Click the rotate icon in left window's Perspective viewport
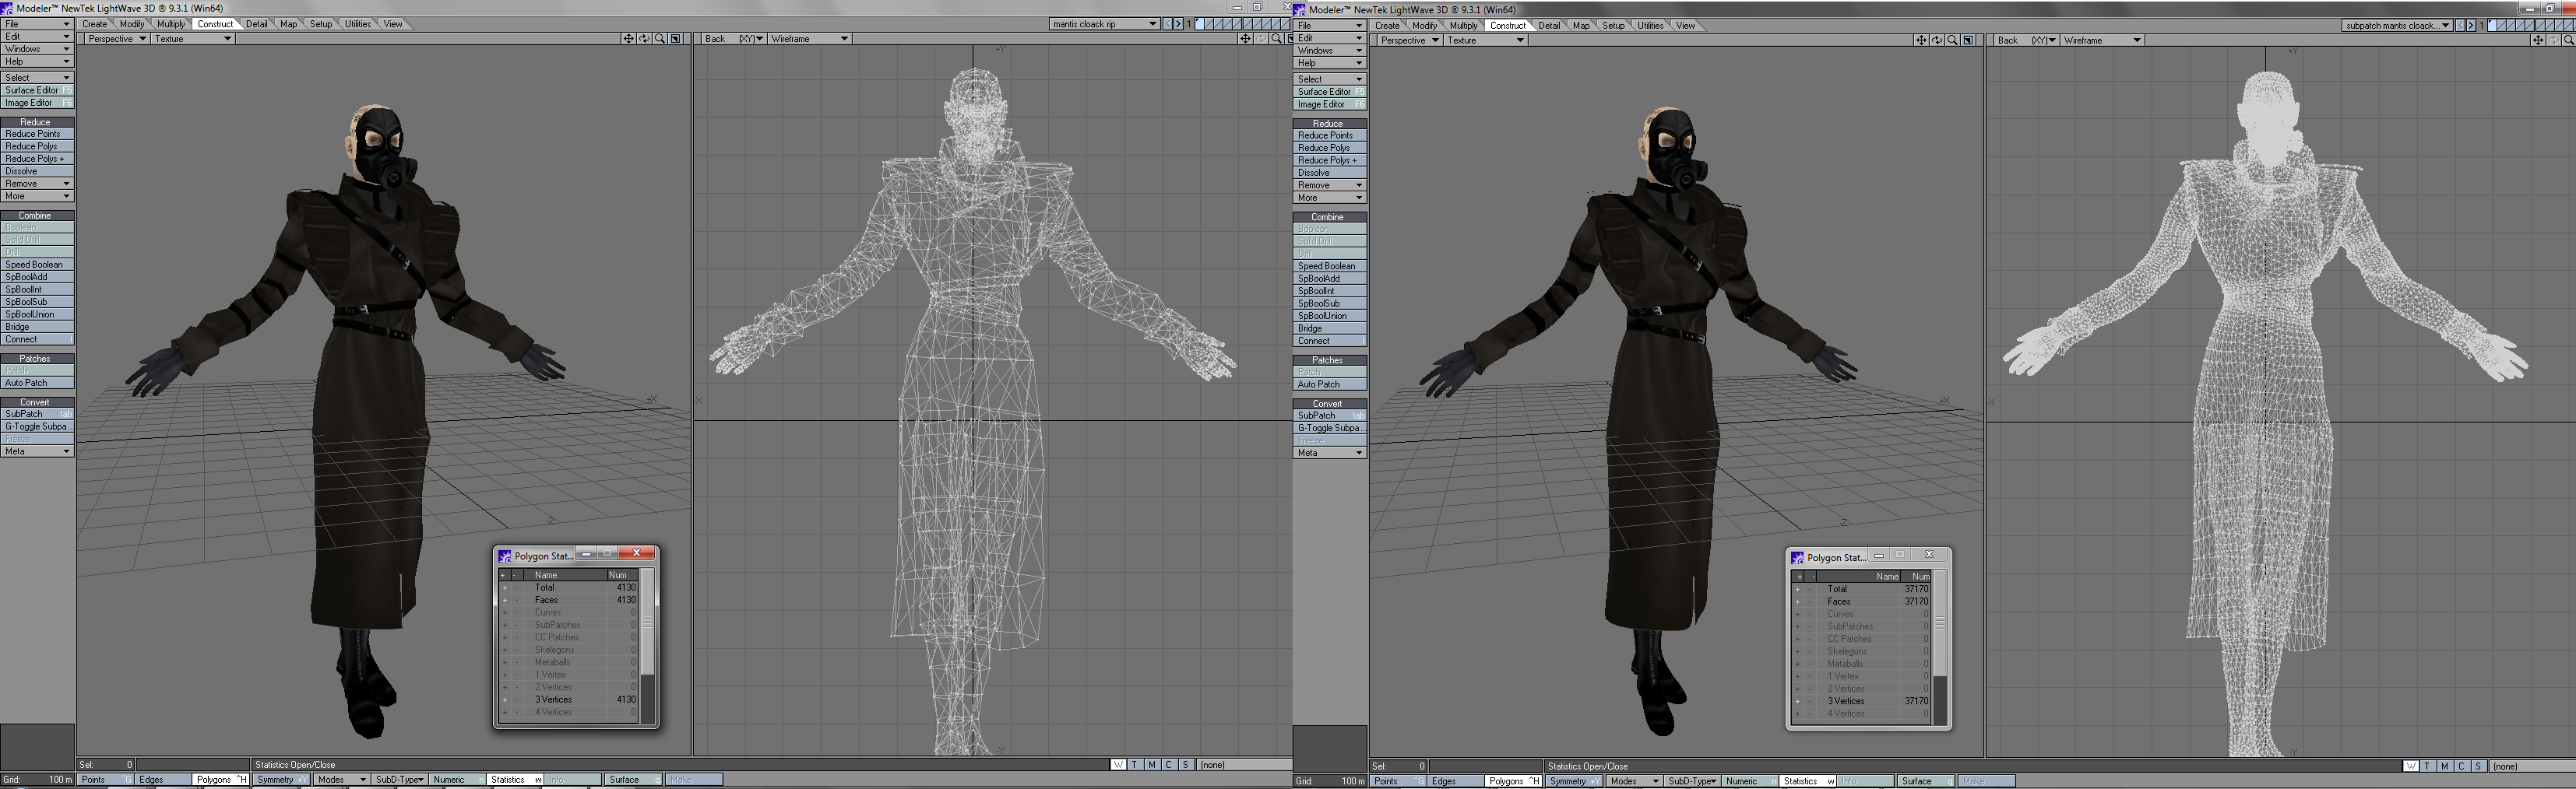The width and height of the screenshot is (2576, 789). pos(644,39)
